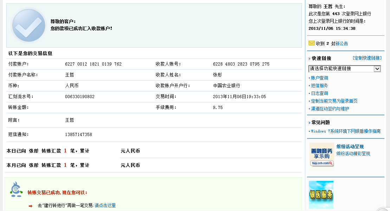
Task: Click 请点击这里 to make another transfer
Action: click(x=105, y=205)
